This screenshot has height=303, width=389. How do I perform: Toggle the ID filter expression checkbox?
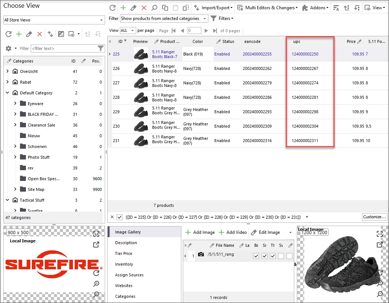coord(120,217)
